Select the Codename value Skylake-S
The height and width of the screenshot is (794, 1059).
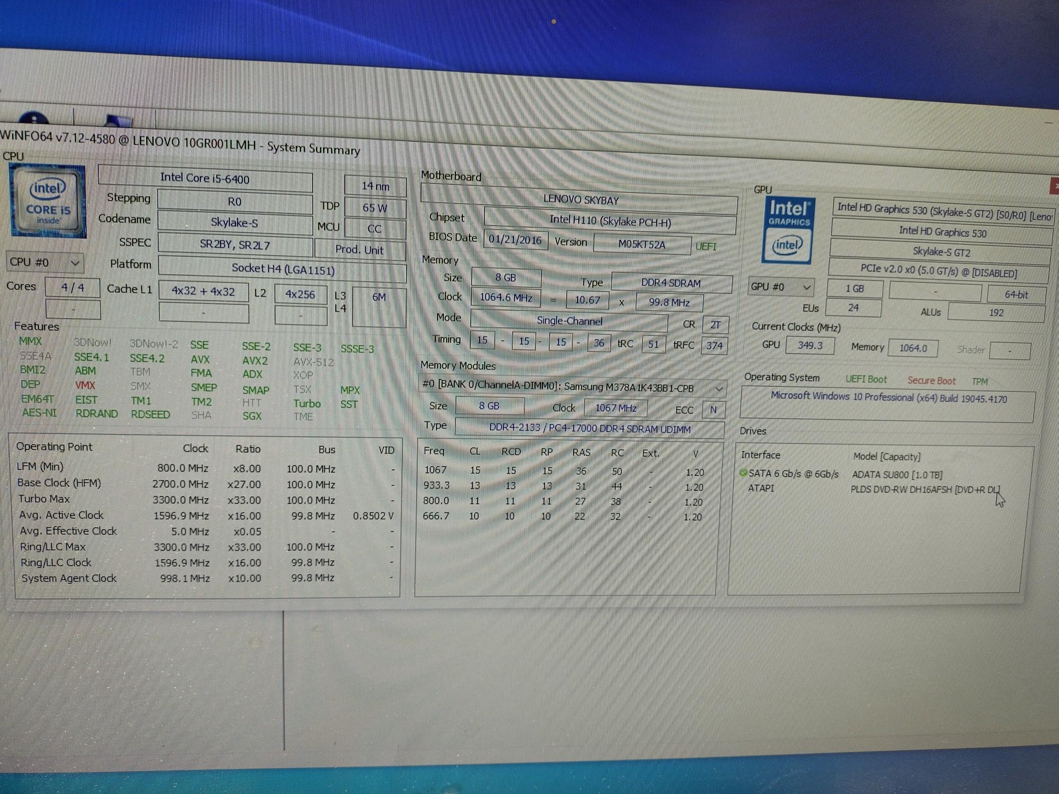235,222
